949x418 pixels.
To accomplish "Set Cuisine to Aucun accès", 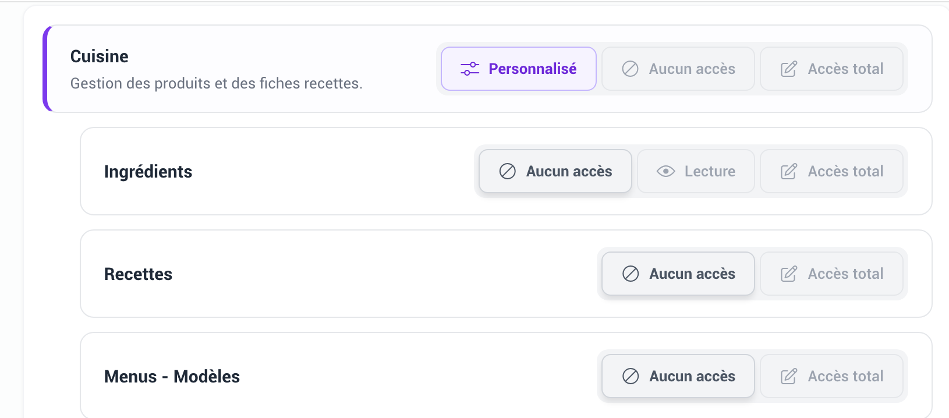I will point(678,69).
